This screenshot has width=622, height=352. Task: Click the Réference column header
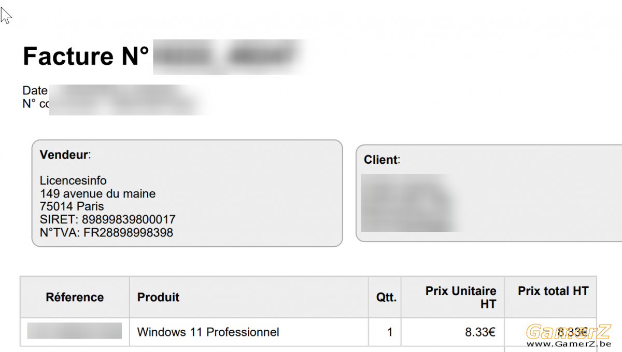75,298
